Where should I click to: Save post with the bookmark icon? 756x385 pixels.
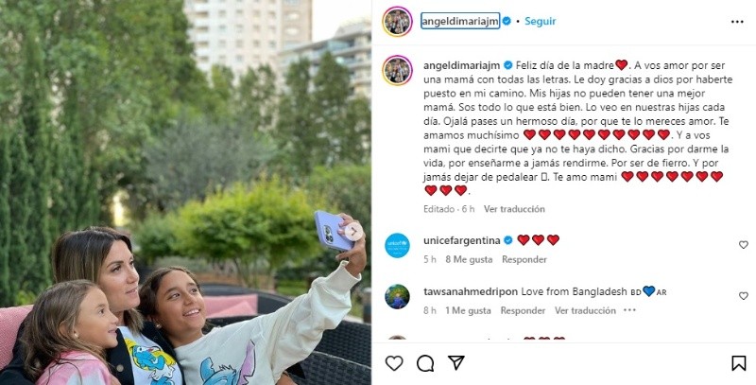[x=738, y=363]
